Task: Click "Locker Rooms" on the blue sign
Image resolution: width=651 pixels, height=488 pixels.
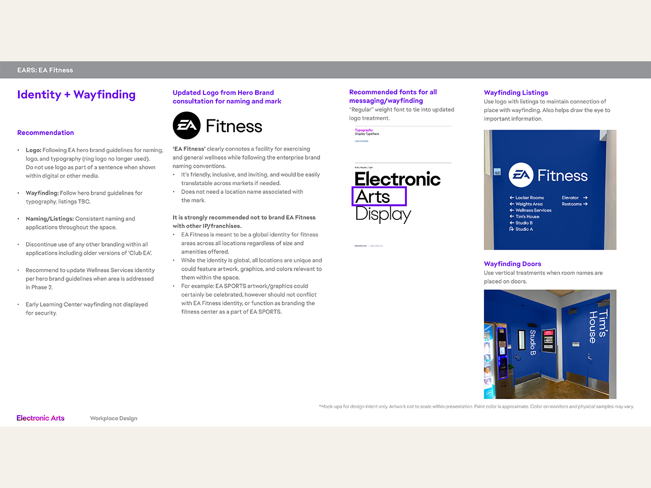Action: [530, 198]
